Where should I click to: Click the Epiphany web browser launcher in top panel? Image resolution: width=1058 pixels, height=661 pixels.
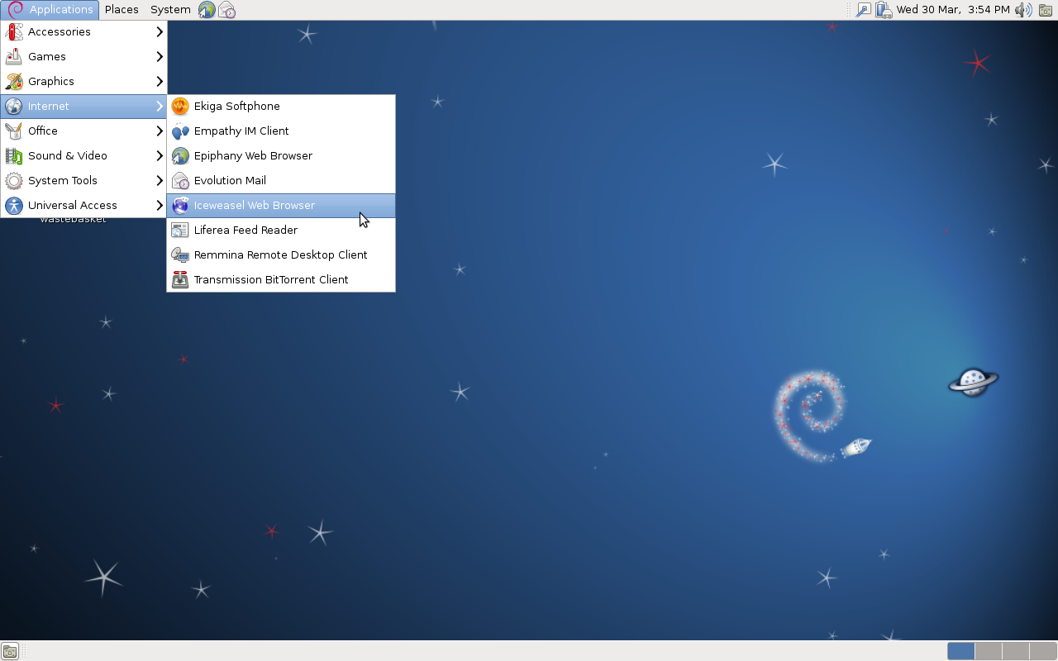[207, 10]
